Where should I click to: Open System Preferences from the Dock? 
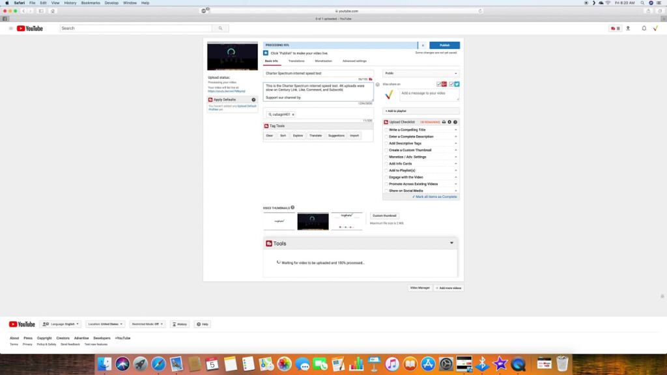[x=446, y=364]
